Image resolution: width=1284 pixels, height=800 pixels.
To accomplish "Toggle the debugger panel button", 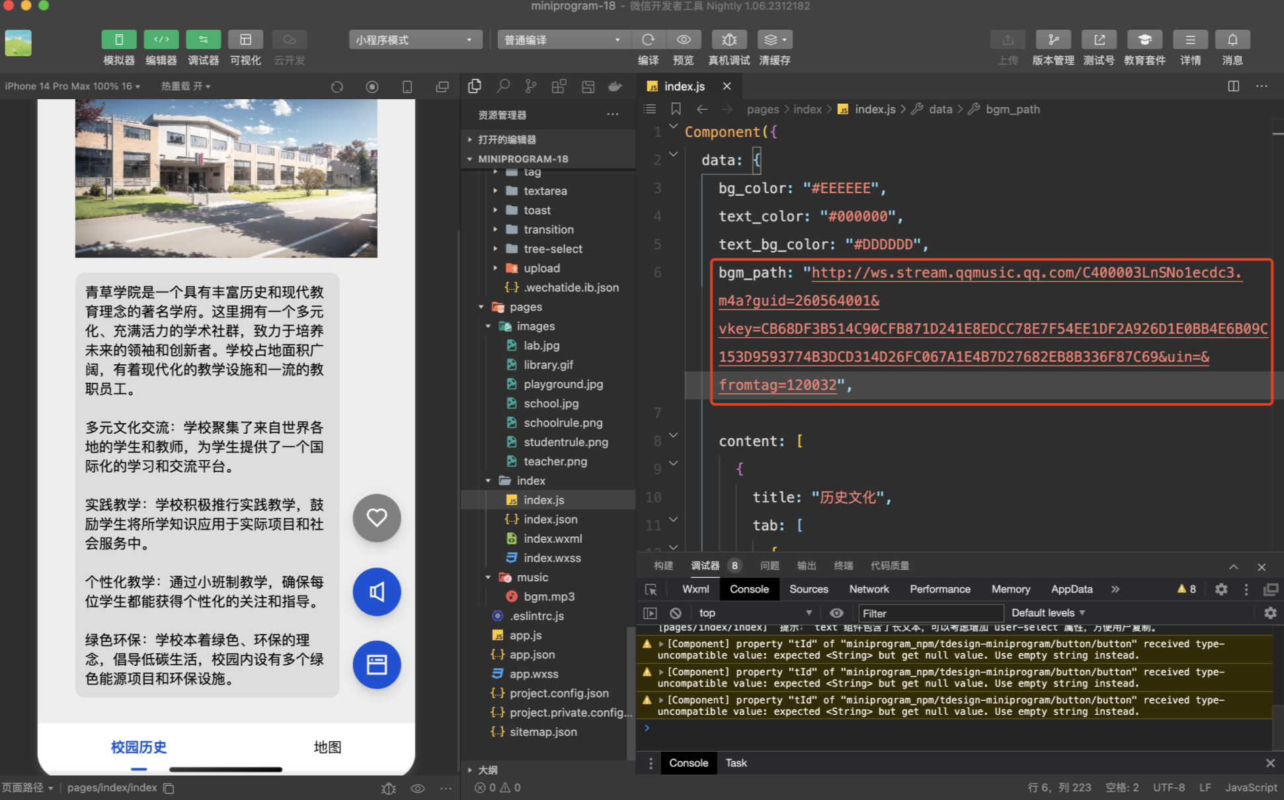I will pos(203,40).
